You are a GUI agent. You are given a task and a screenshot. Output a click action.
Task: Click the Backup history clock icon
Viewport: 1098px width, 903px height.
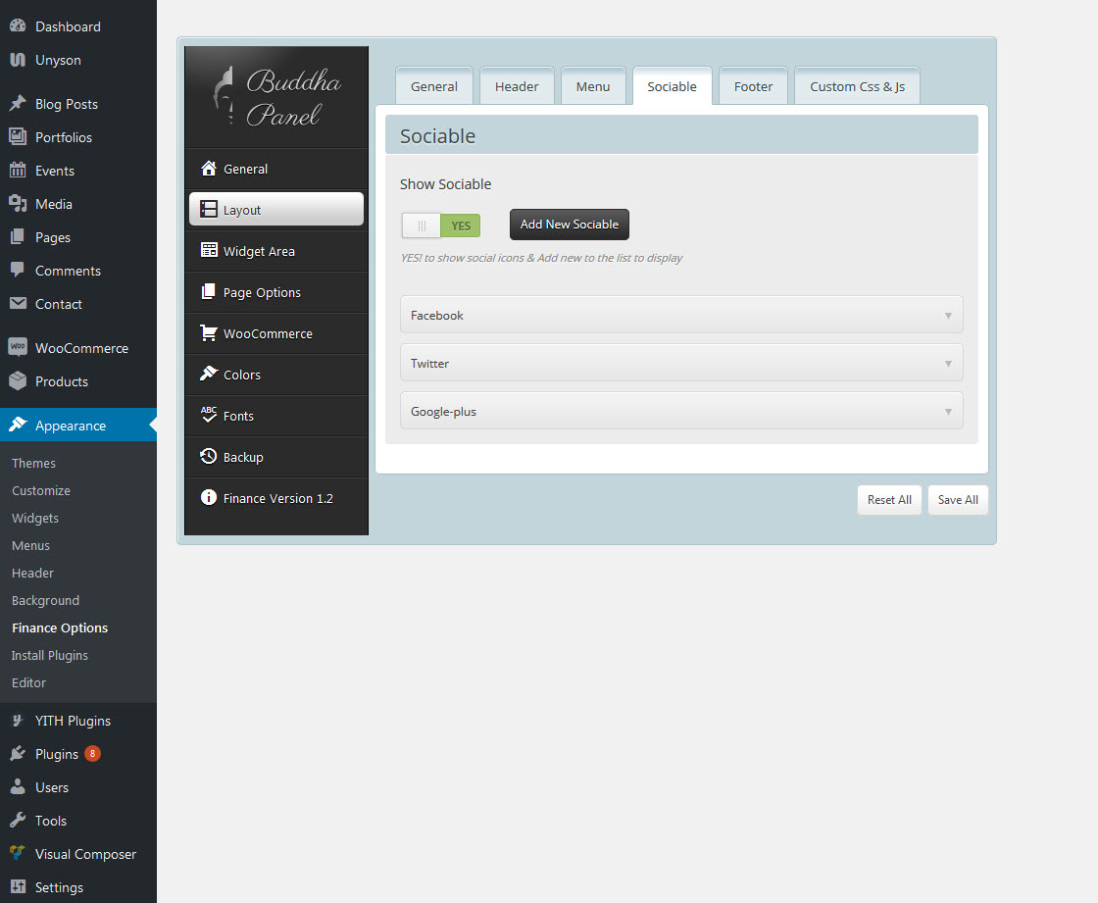209,456
